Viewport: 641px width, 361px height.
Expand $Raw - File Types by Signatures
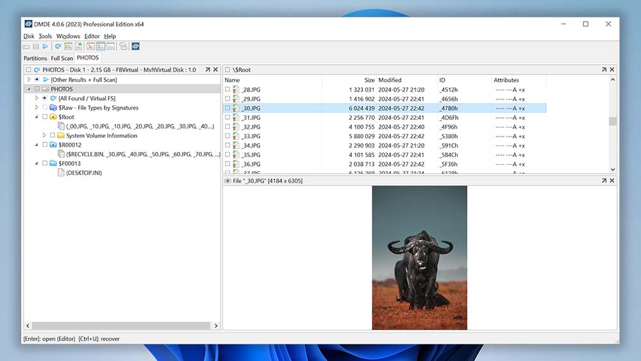tap(37, 108)
